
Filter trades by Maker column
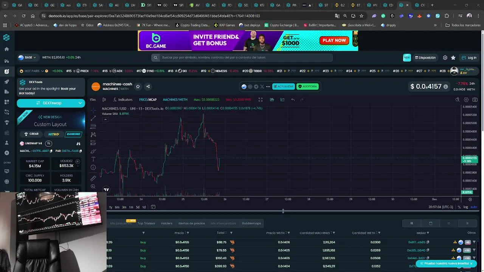coord(428,233)
